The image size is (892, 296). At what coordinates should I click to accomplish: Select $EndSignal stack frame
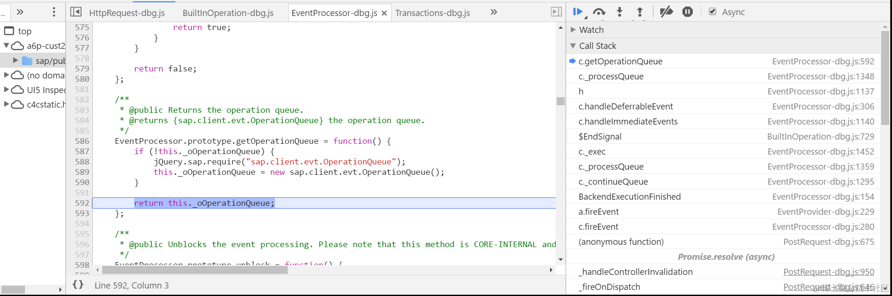click(723, 136)
